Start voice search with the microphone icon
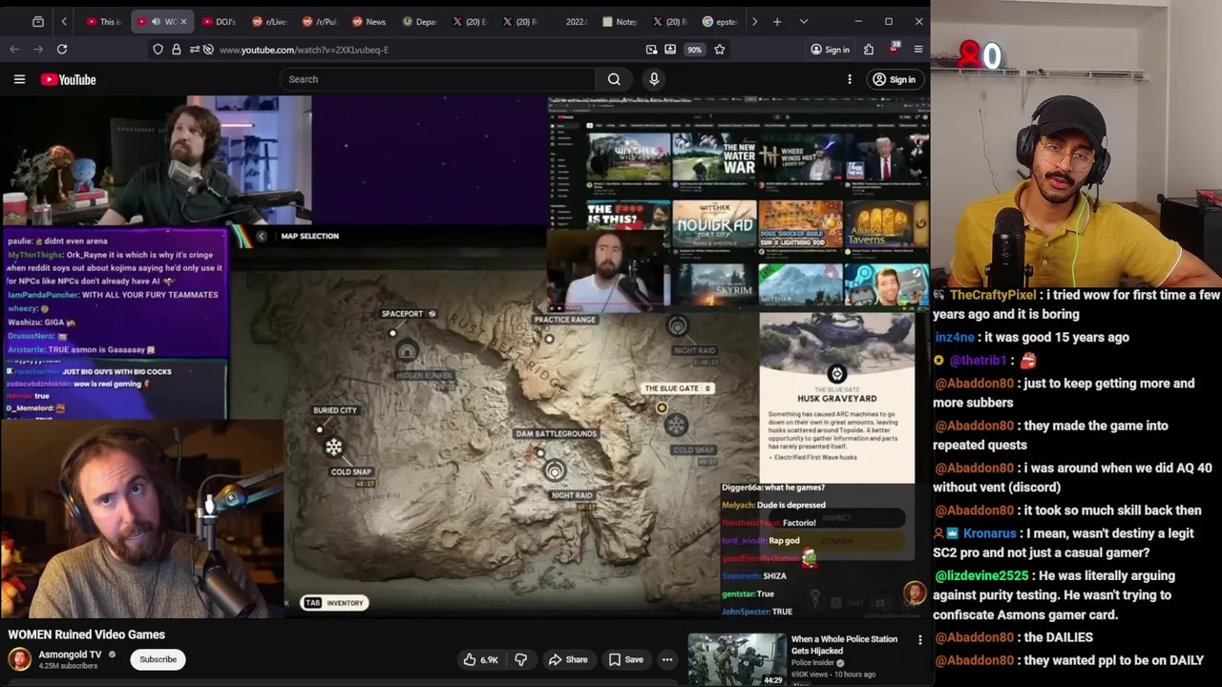The height and width of the screenshot is (687, 1222). click(654, 79)
